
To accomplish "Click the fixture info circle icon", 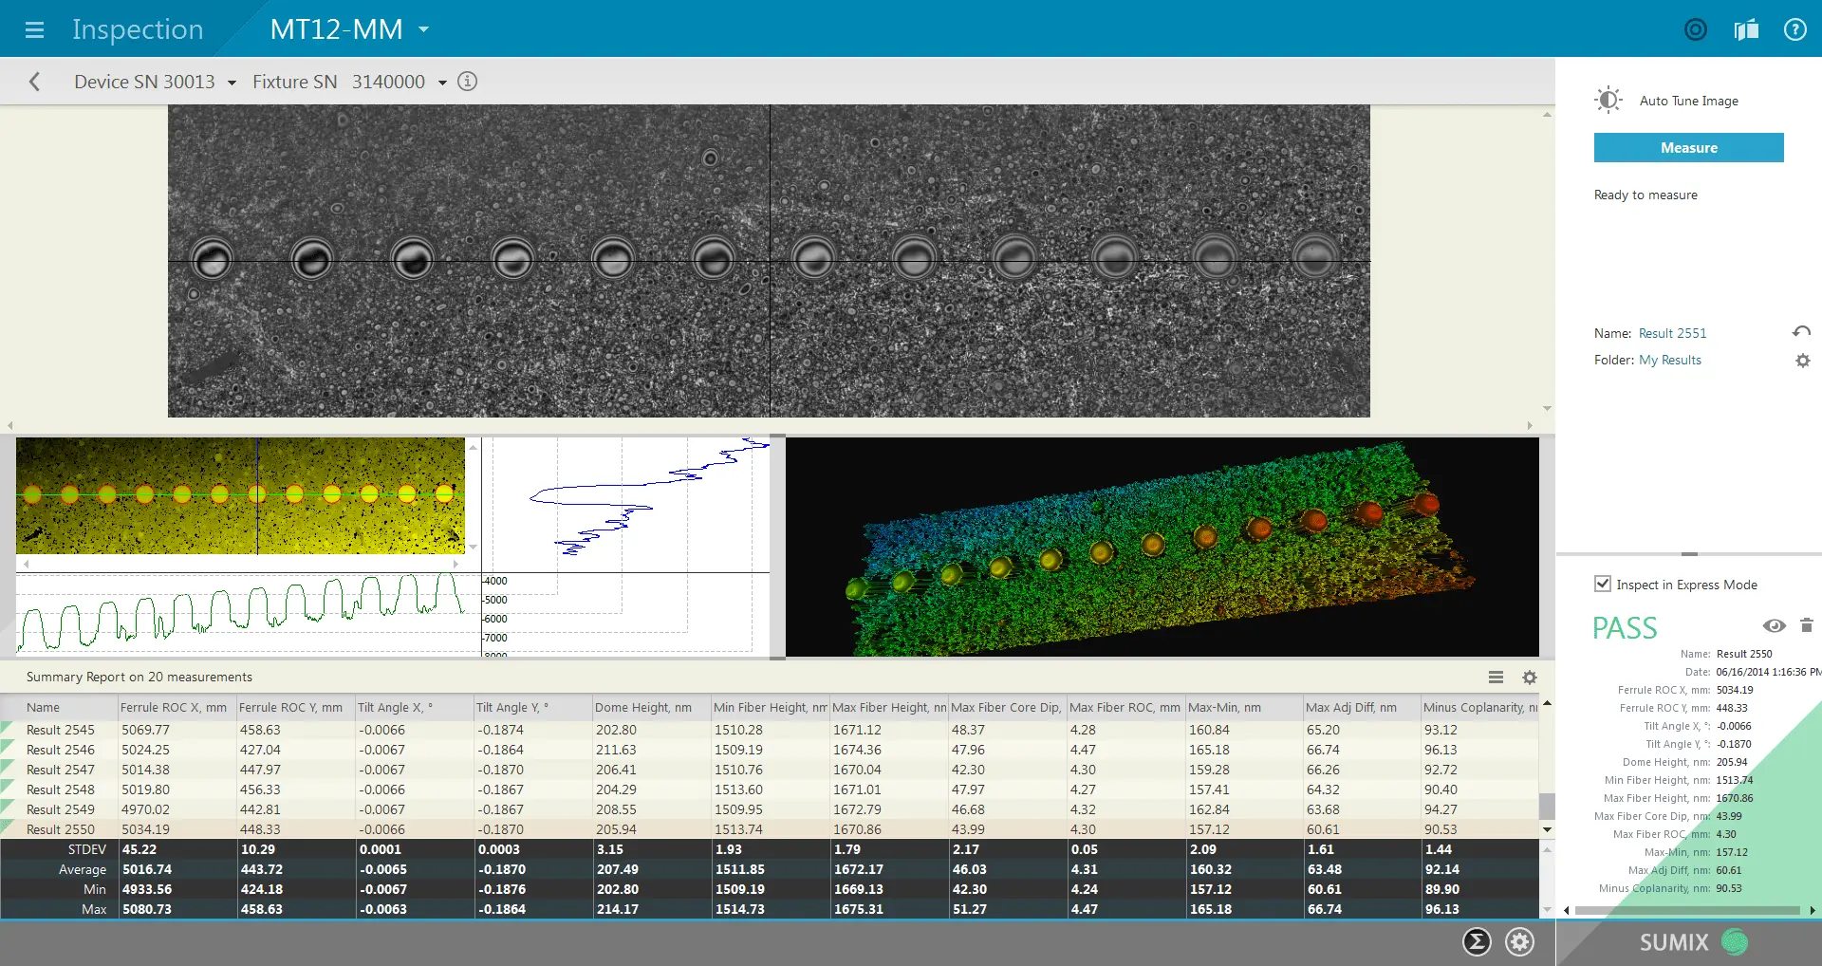I will [x=467, y=82].
